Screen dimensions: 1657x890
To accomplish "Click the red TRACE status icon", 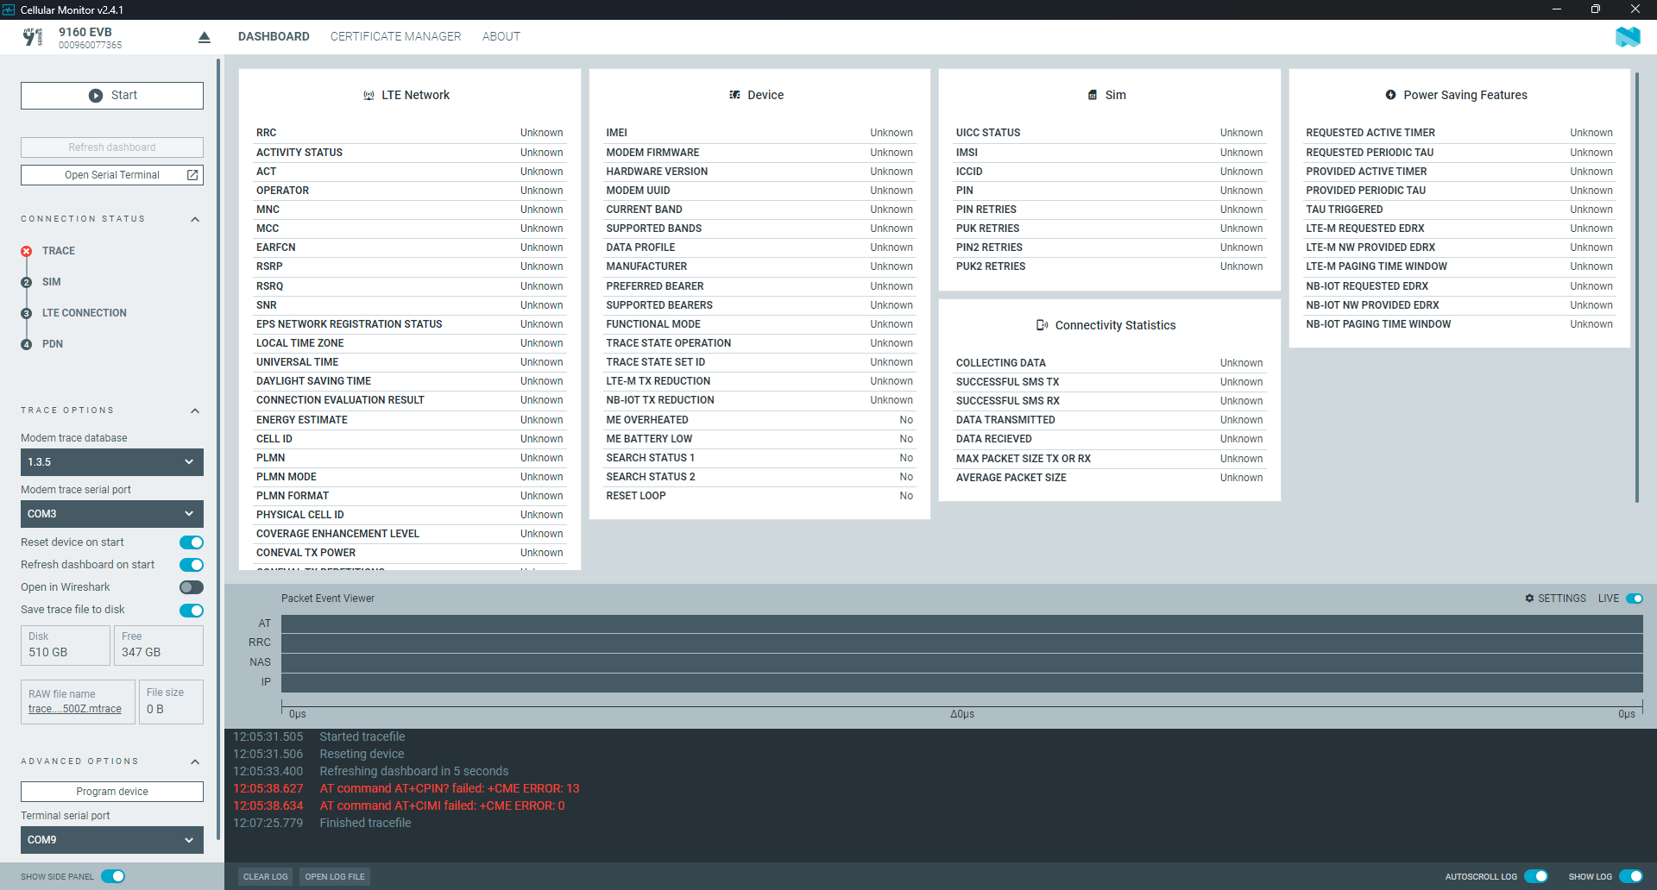I will pos(26,251).
